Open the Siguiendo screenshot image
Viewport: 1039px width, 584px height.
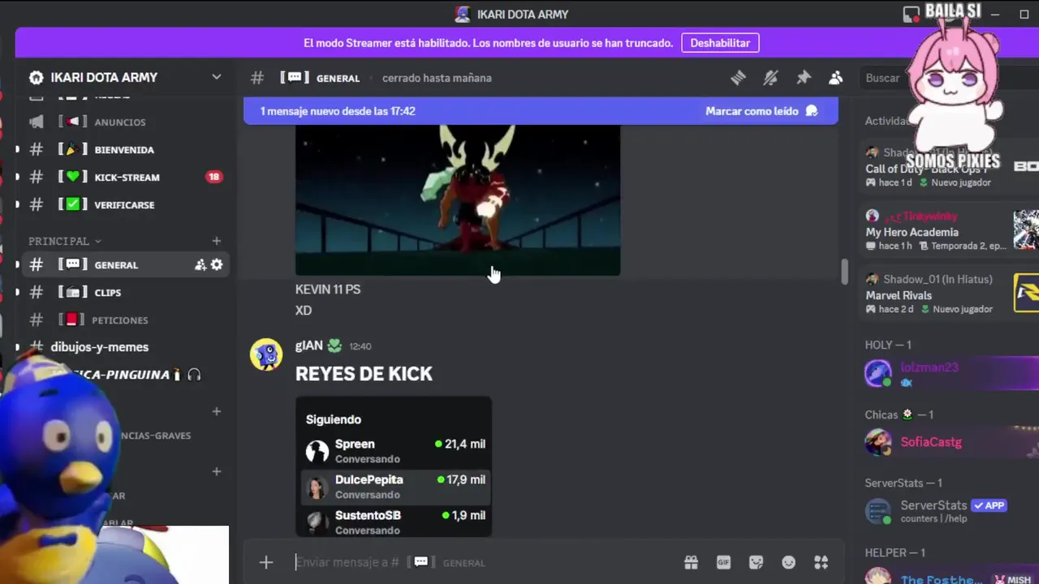(x=394, y=466)
